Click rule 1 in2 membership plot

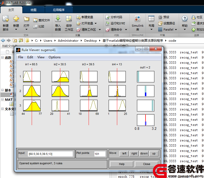tap(60, 76)
